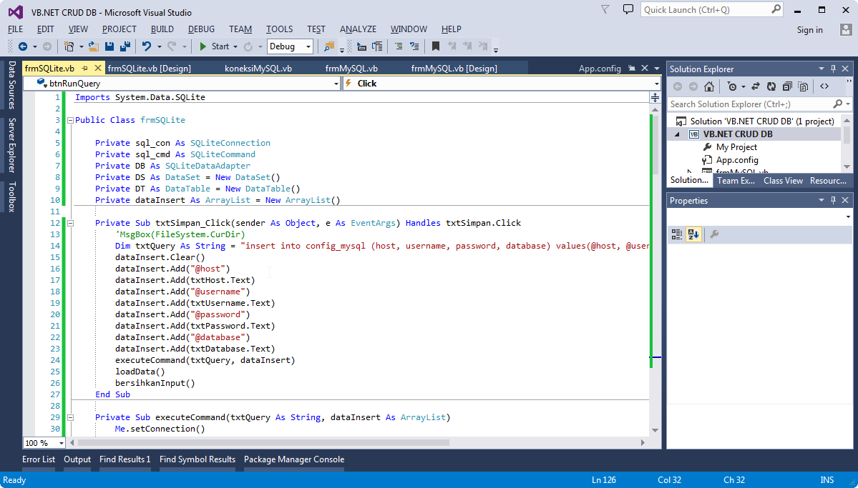
Task: Switch to the Class View tab
Action: 783,181
